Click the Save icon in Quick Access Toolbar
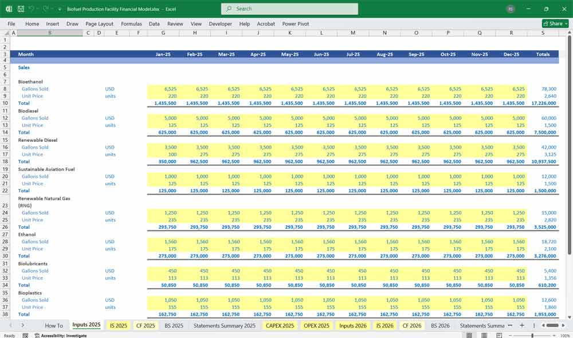573x338 pixels. 19,9
